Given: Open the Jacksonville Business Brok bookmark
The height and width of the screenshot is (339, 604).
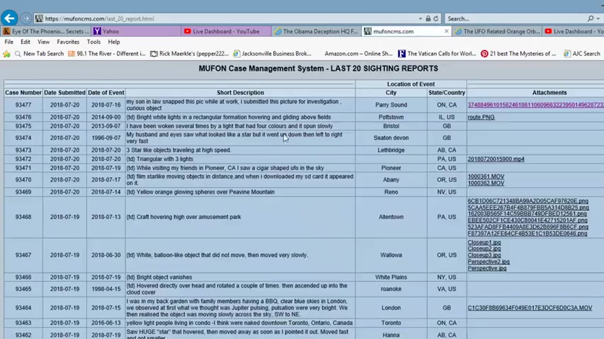Looking at the screenshot, I should (x=272, y=54).
